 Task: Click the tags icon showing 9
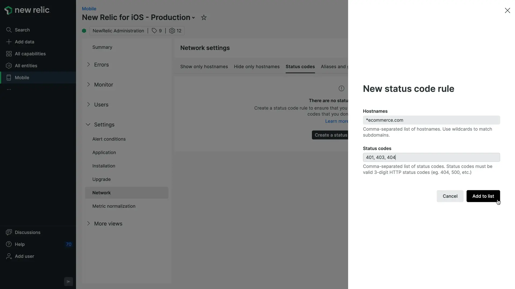pyautogui.click(x=154, y=31)
